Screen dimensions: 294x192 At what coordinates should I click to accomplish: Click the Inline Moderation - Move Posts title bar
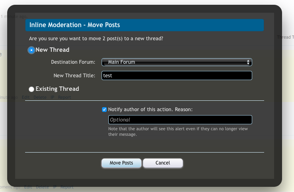tap(144, 25)
